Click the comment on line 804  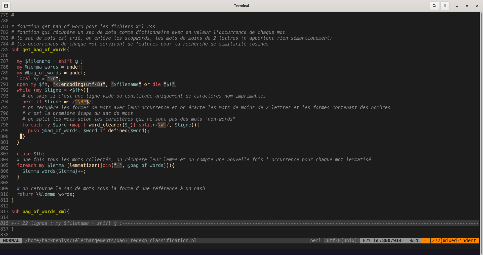194,159
